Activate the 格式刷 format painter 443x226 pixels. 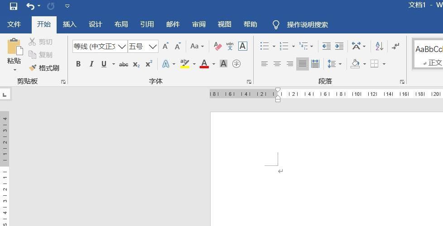click(44, 68)
